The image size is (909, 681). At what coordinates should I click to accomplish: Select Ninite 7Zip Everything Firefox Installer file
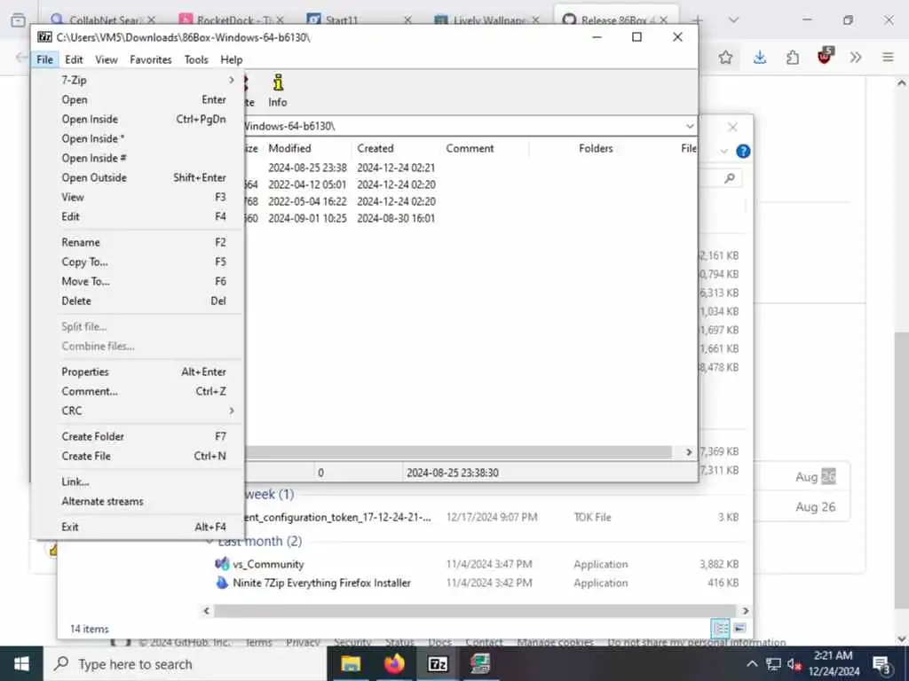point(321,583)
